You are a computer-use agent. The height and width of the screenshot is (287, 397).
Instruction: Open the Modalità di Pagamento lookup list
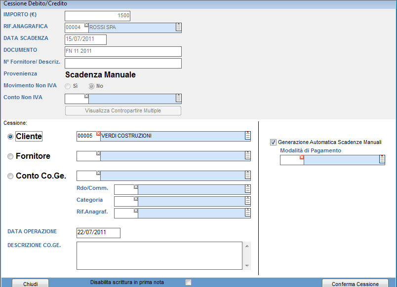click(x=382, y=160)
